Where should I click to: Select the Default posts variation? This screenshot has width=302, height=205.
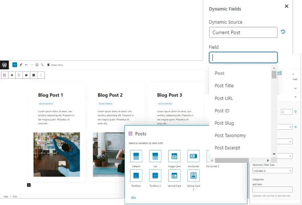[136, 156]
